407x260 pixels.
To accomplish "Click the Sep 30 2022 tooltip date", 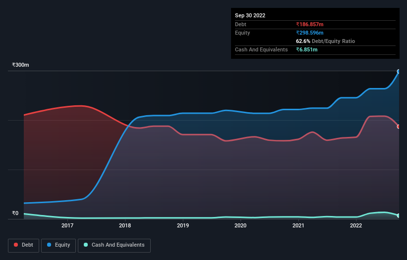I will pyautogui.click(x=250, y=15).
